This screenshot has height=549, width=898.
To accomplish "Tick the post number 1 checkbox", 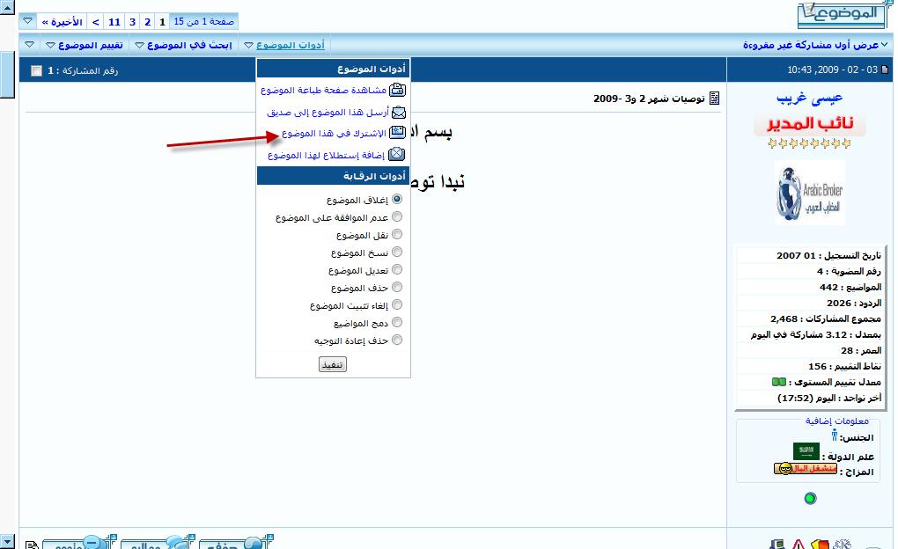I will click(37, 70).
